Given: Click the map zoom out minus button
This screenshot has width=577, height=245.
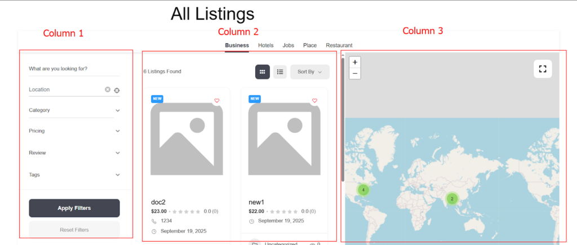Looking at the screenshot, I should (x=355, y=74).
